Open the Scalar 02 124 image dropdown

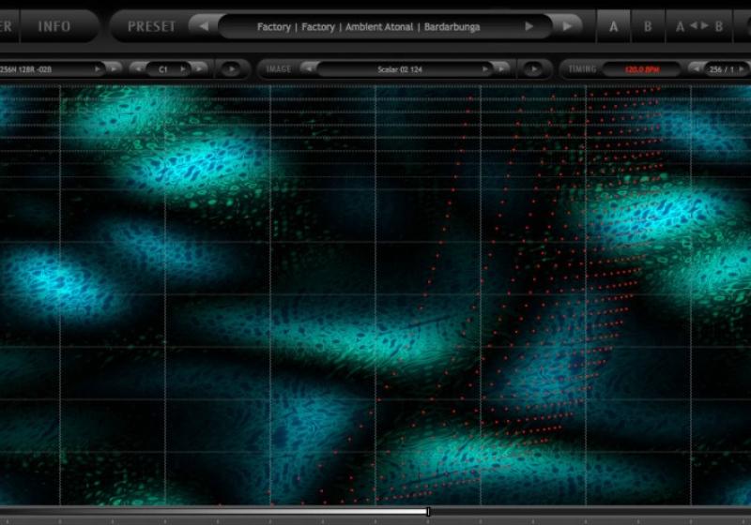pos(406,69)
